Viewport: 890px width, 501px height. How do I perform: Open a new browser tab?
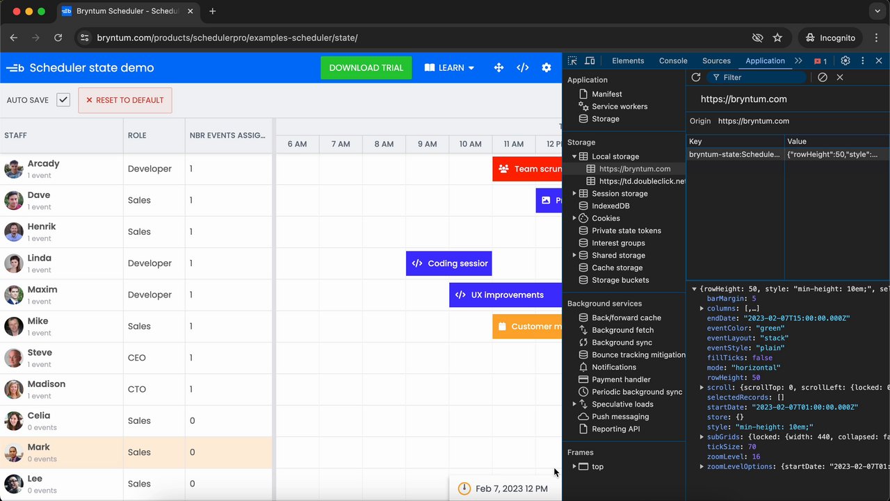(213, 11)
